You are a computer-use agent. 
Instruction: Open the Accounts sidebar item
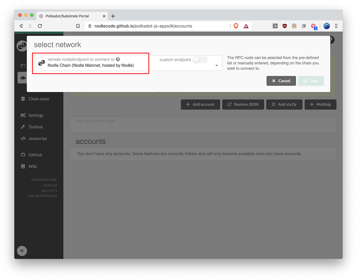click(x=23, y=78)
